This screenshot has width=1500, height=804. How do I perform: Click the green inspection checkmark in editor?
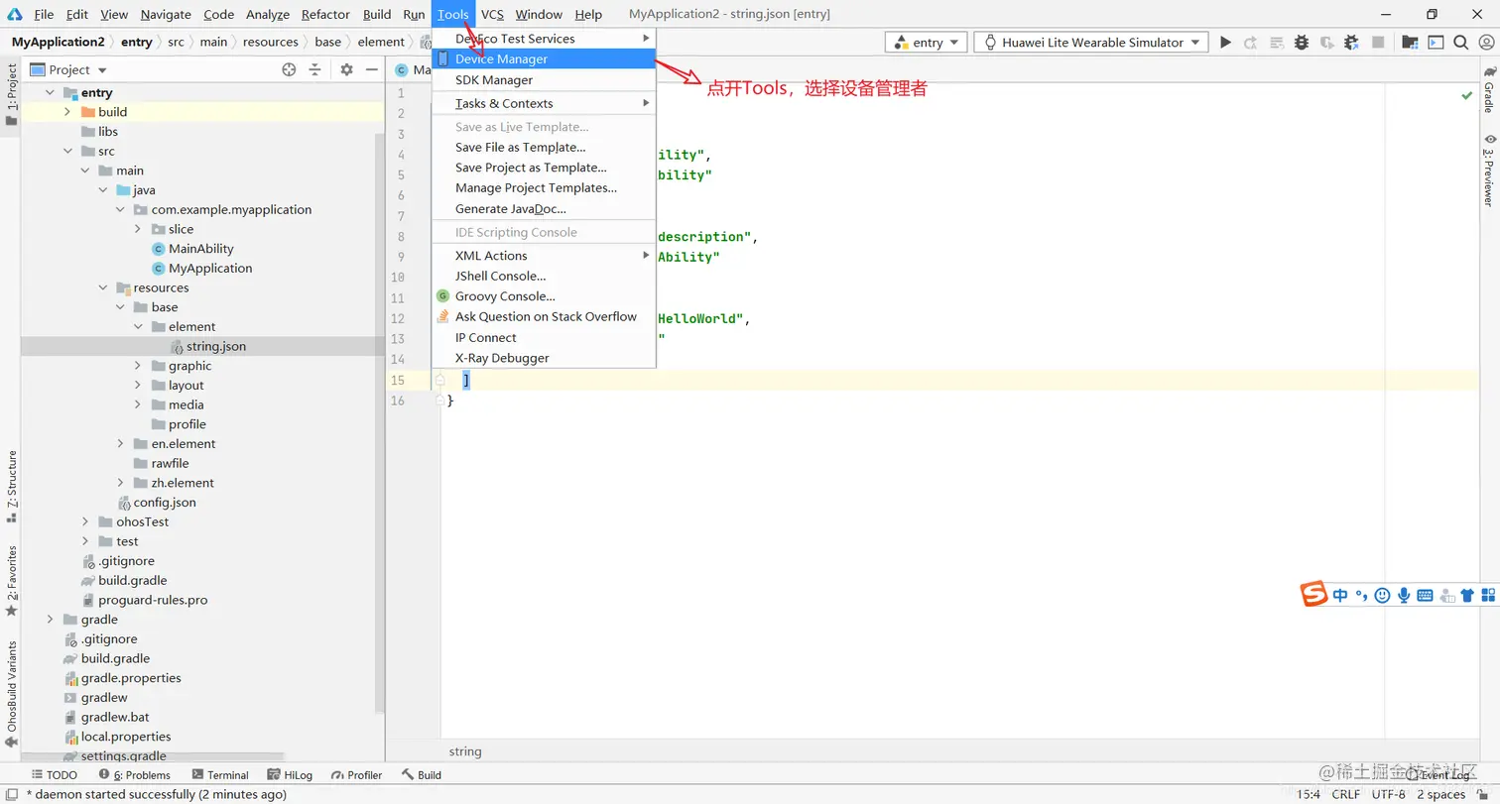coord(1466,95)
